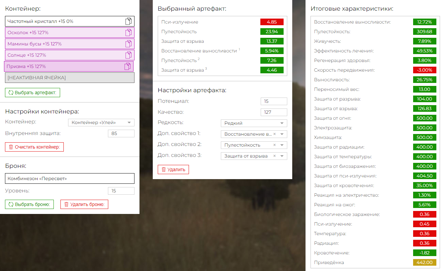Click the selected artifact Защита от взрыва 13.37 value
This screenshot has height=271, width=444.
click(272, 41)
